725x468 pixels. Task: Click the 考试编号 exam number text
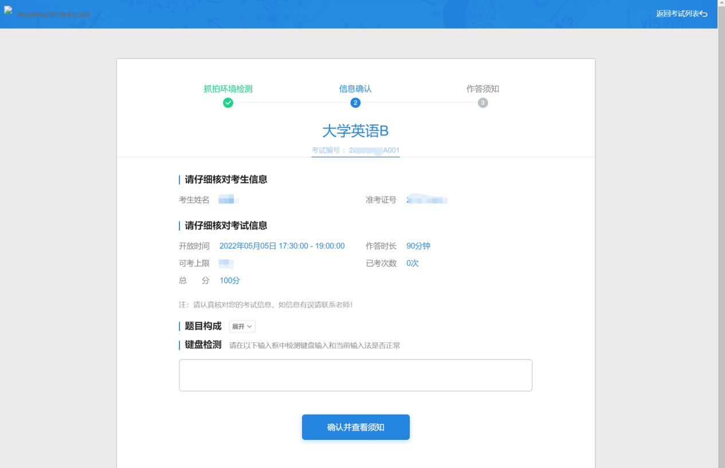point(355,150)
